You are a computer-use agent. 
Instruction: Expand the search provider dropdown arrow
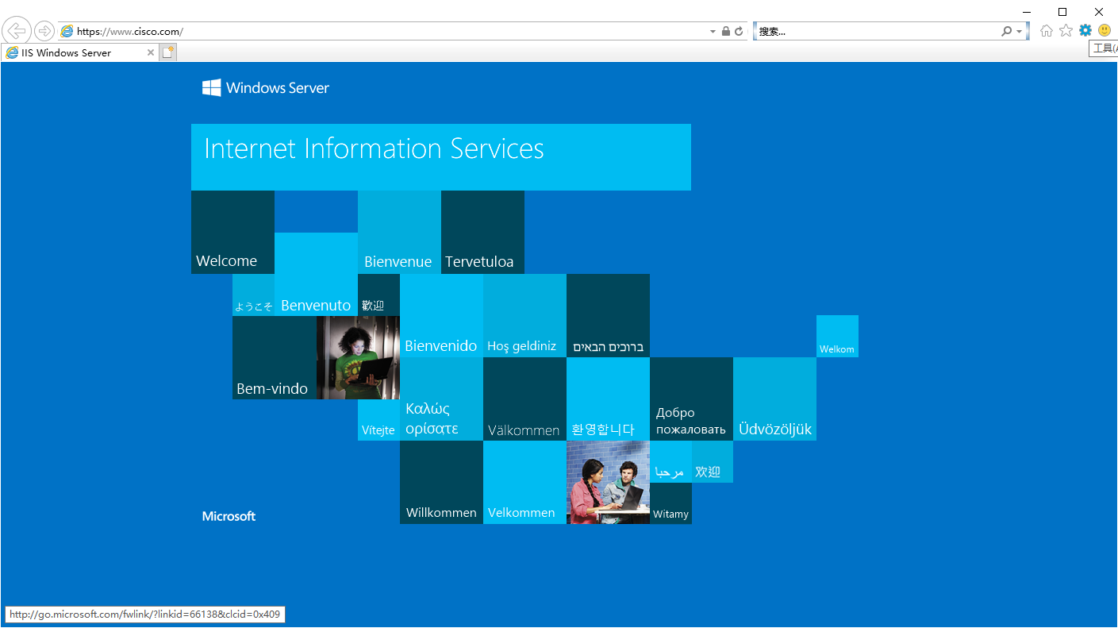[1020, 32]
